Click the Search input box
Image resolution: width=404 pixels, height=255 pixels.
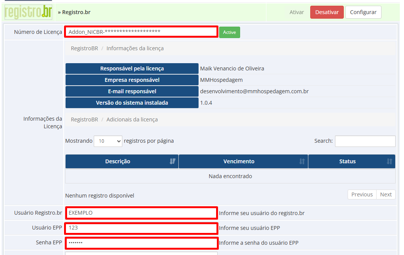coord(365,141)
